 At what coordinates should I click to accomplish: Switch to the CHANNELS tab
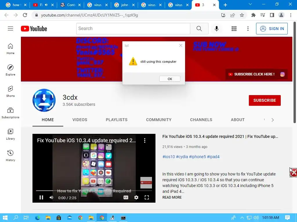201,120
